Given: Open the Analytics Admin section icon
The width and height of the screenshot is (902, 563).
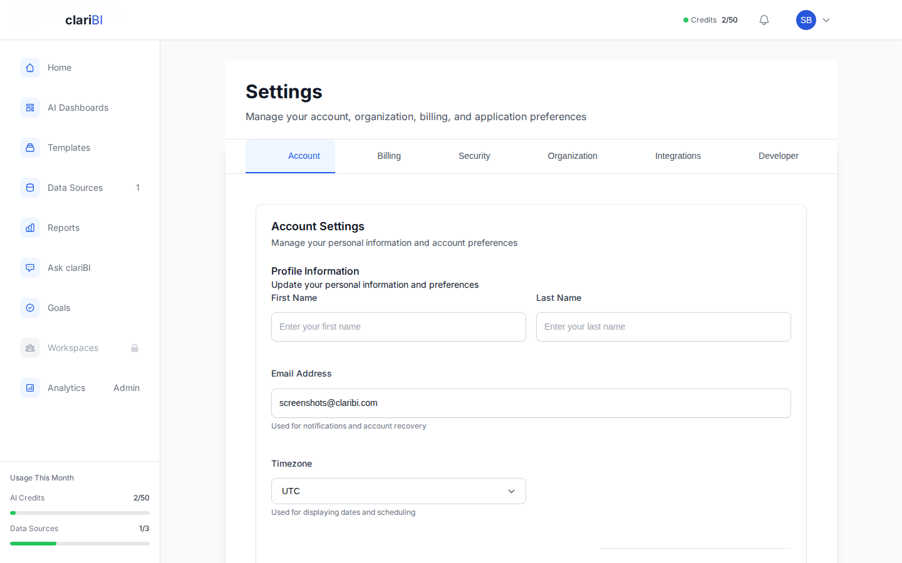Looking at the screenshot, I should pyautogui.click(x=30, y=387).
